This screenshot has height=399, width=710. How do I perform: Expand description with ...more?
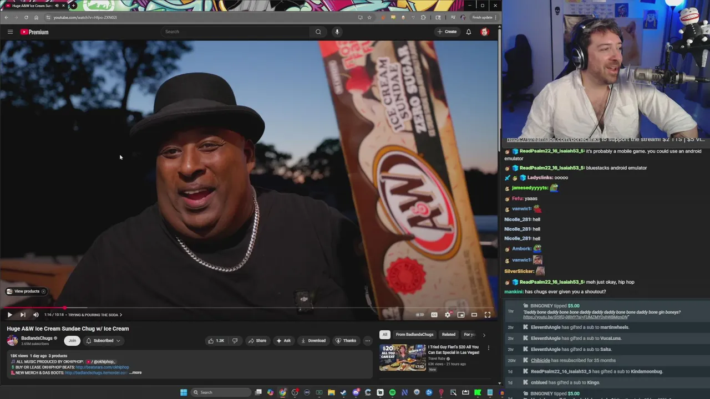coord(136,372)
